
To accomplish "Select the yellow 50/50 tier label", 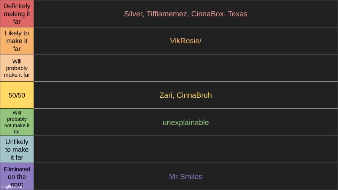I will 17,95.
